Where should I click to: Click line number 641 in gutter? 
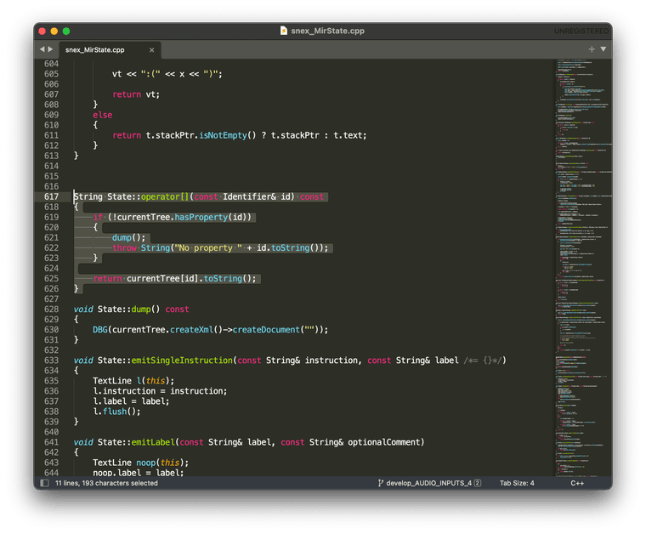pyautogui.click(x=52, y=442)
